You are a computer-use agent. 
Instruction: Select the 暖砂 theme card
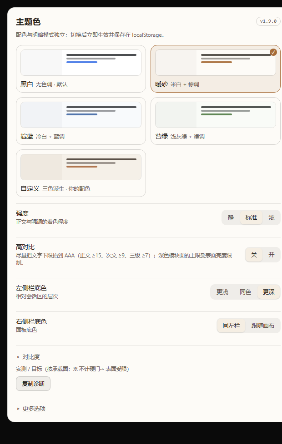coord(215,69)
